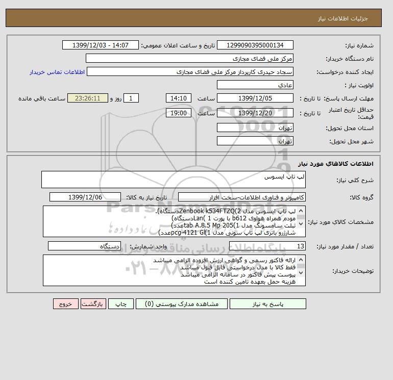Click the اطلاعات کالاهای مورد نیاز section heading
The image size is (393, 380).
click(336, 164)
